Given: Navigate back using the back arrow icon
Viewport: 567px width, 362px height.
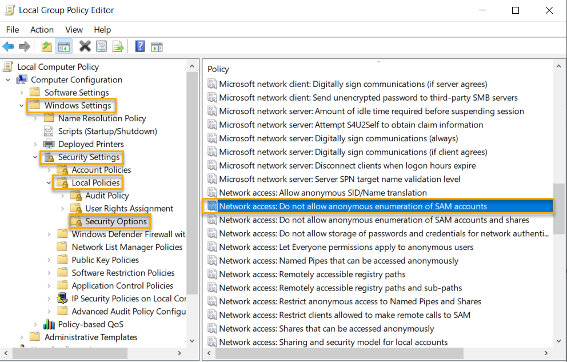Looking at the screenshot, I should tap(8, 46).
